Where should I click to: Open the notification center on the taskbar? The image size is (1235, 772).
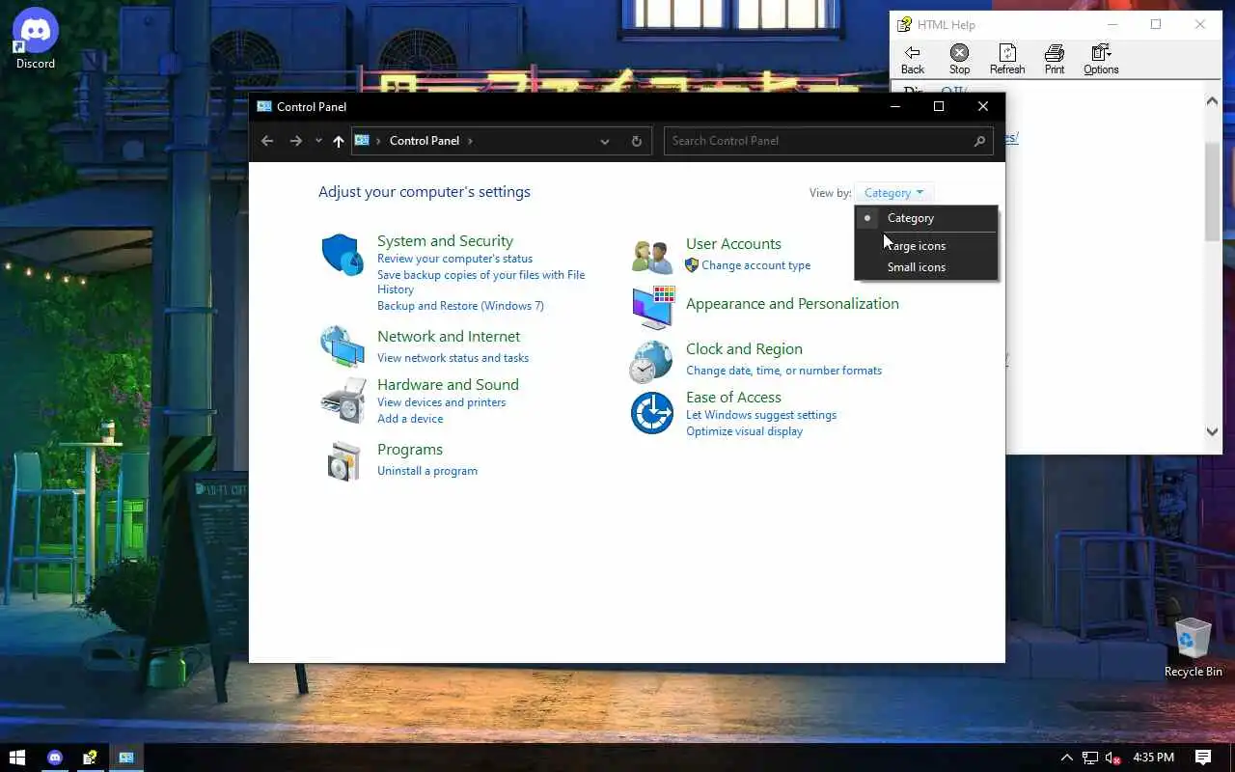click(1203, 758)
